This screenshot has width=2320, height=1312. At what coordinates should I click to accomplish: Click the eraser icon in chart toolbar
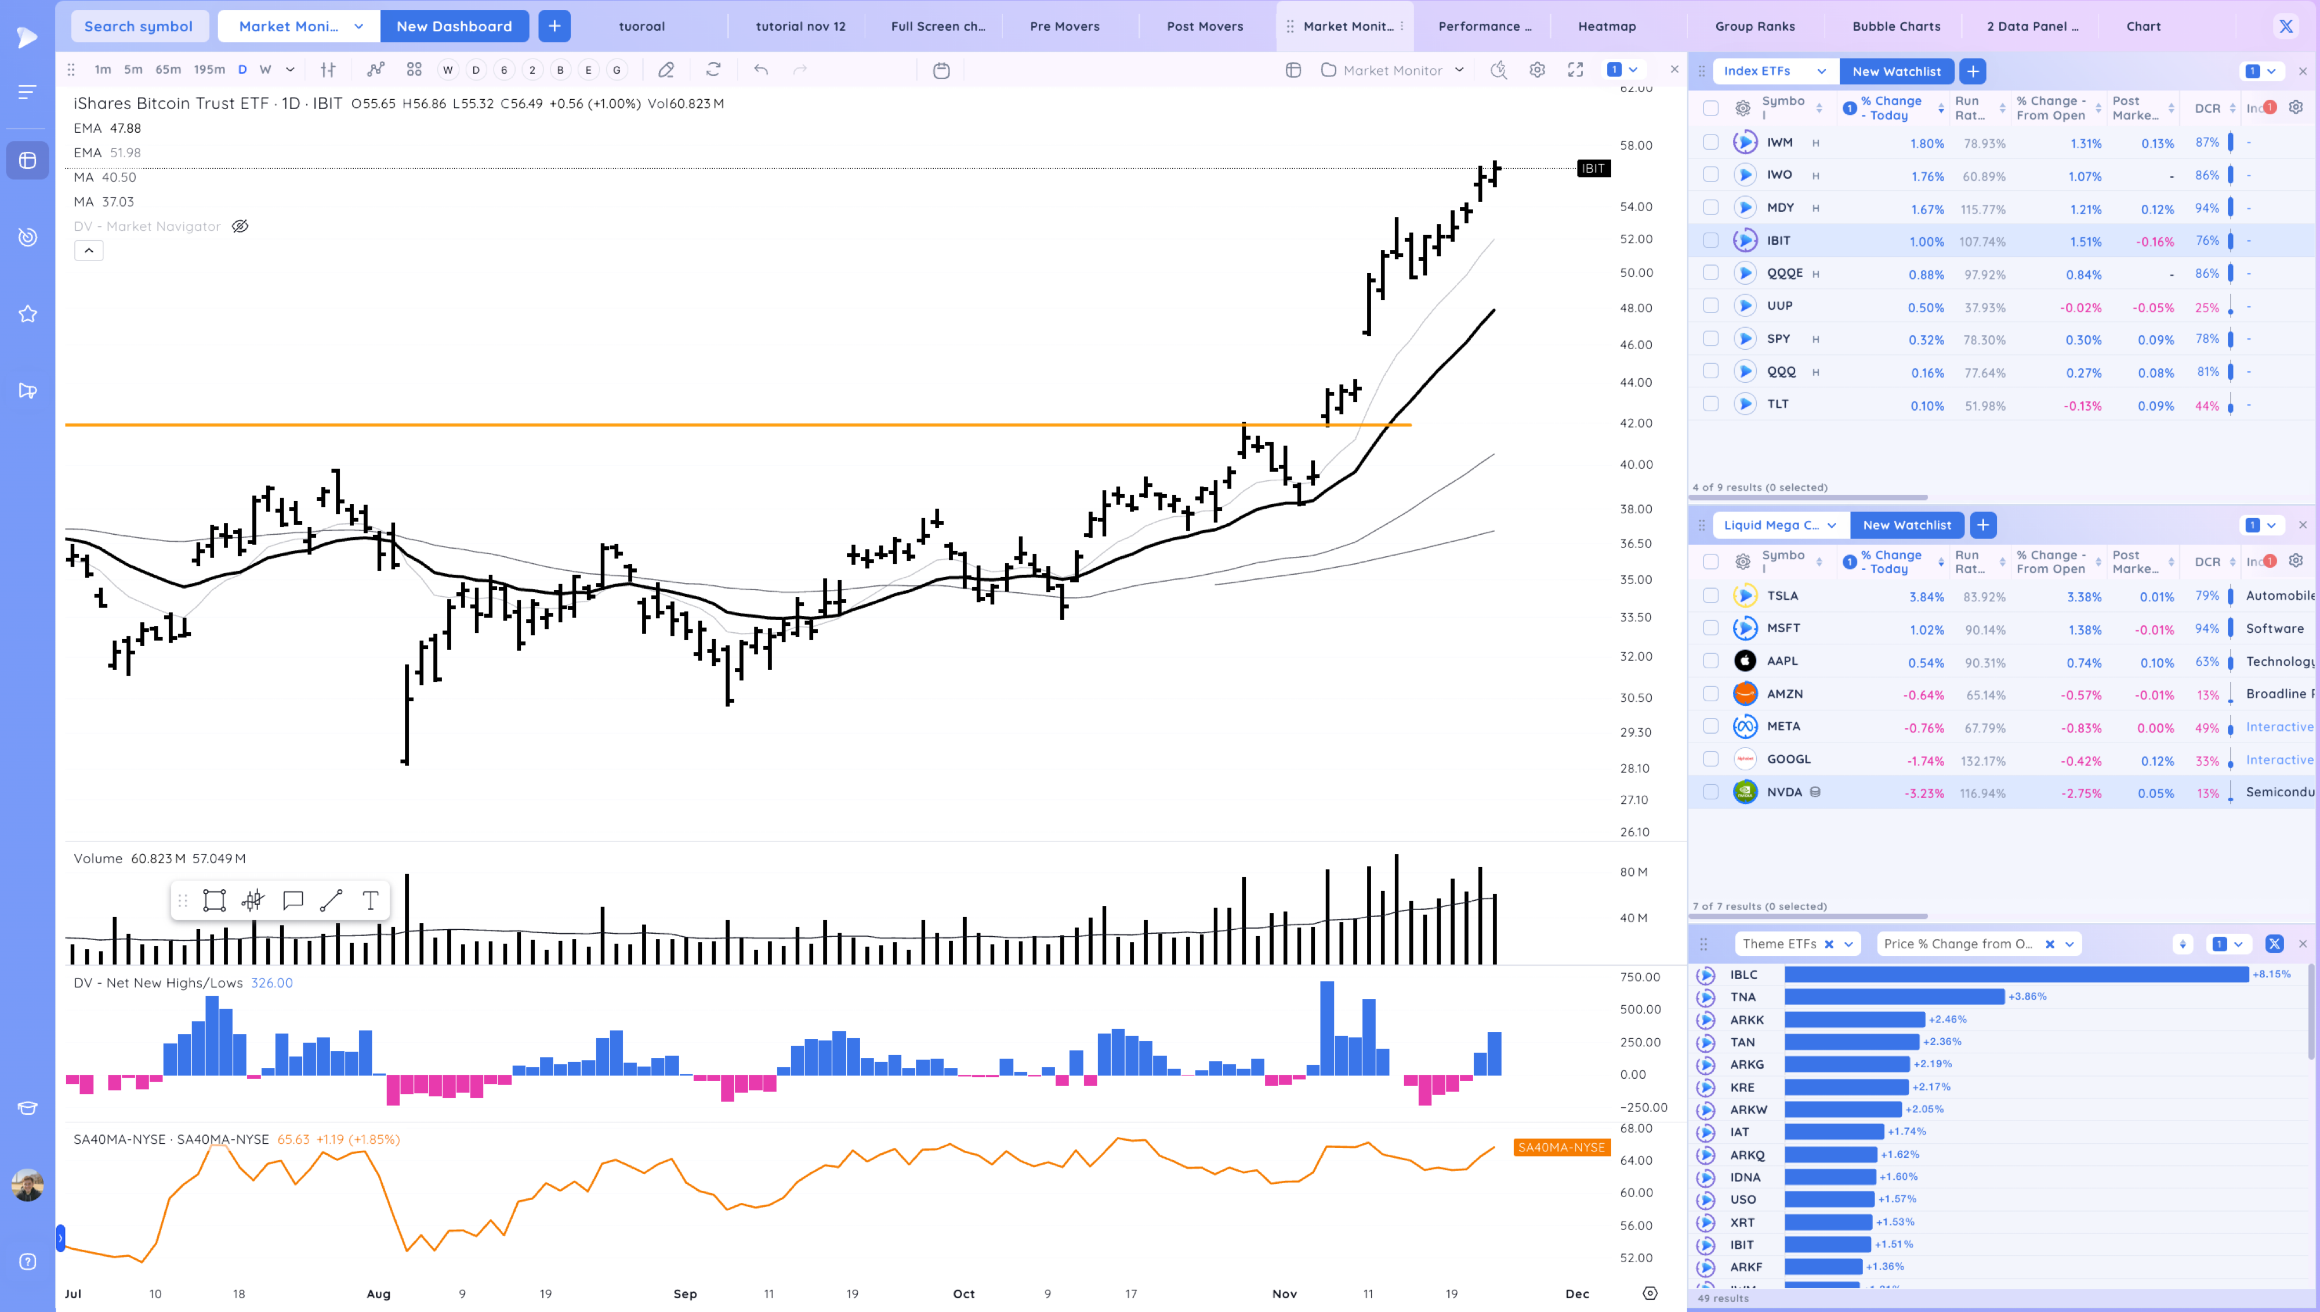(666, 70)
